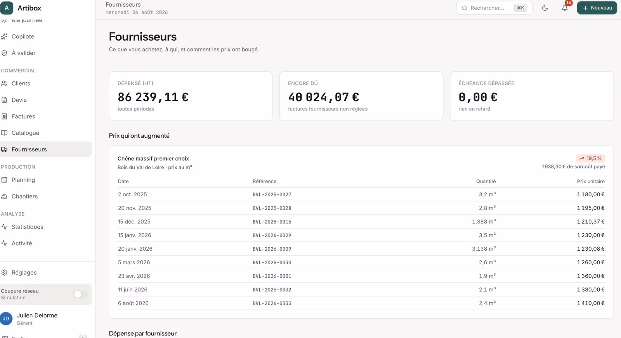Image resolution: width=621 pixels, height=338 pixels.
Task: Click reference BVL-2026-0033
Action: click(x=272, y=303)
